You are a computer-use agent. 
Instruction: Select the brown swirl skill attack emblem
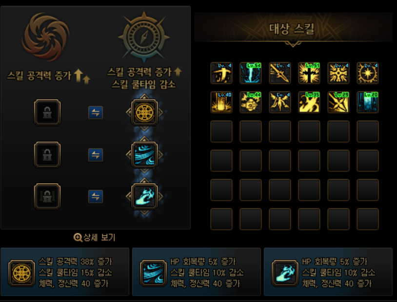pyautogui.click(x=45, y=37)
